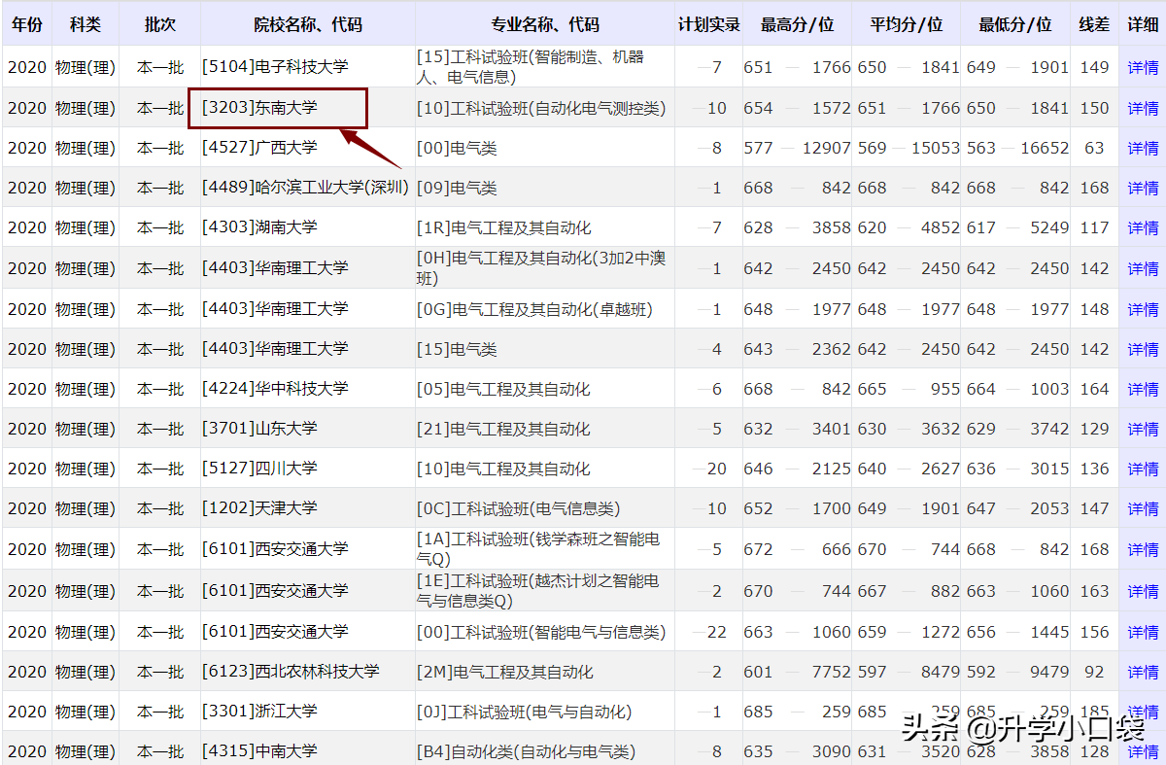Open 详情 link for 湖南大学 row
Viewport: 1166px width, 765px height.
[x=1143, y=227]
